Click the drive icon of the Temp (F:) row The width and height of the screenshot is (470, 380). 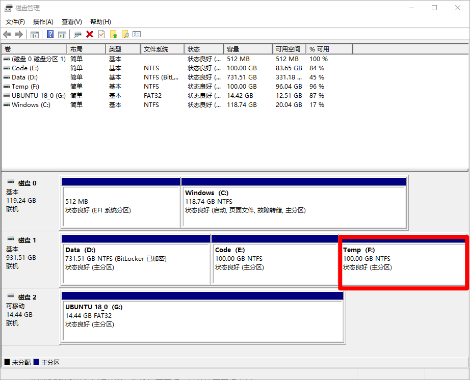(x=7, y=87)
